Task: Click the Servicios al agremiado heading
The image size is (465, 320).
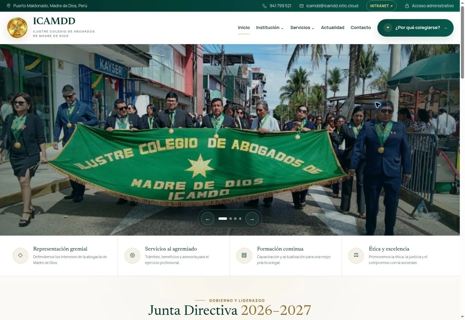Action: (171, 249)
